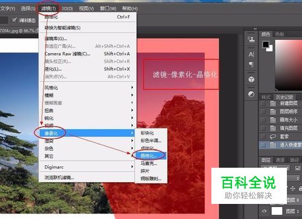Apply last filter 晶格化 Ctrl+F

click(88, 17)
